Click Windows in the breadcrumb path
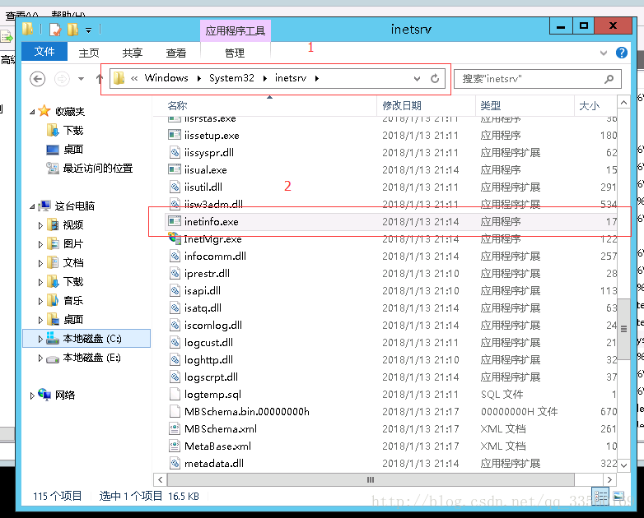 pos(166,78)
